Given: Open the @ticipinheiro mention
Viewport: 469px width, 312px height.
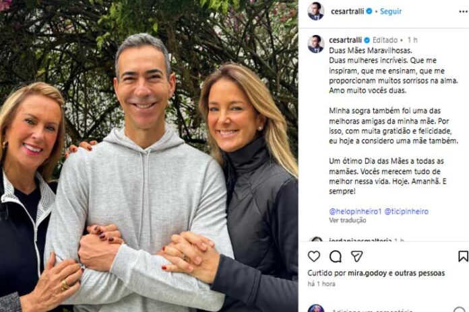Looking at the screenshot, I should pyautogui.click(x=406, y=211).
